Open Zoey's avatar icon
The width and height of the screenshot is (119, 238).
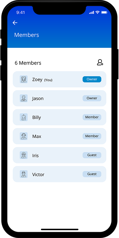24,79
